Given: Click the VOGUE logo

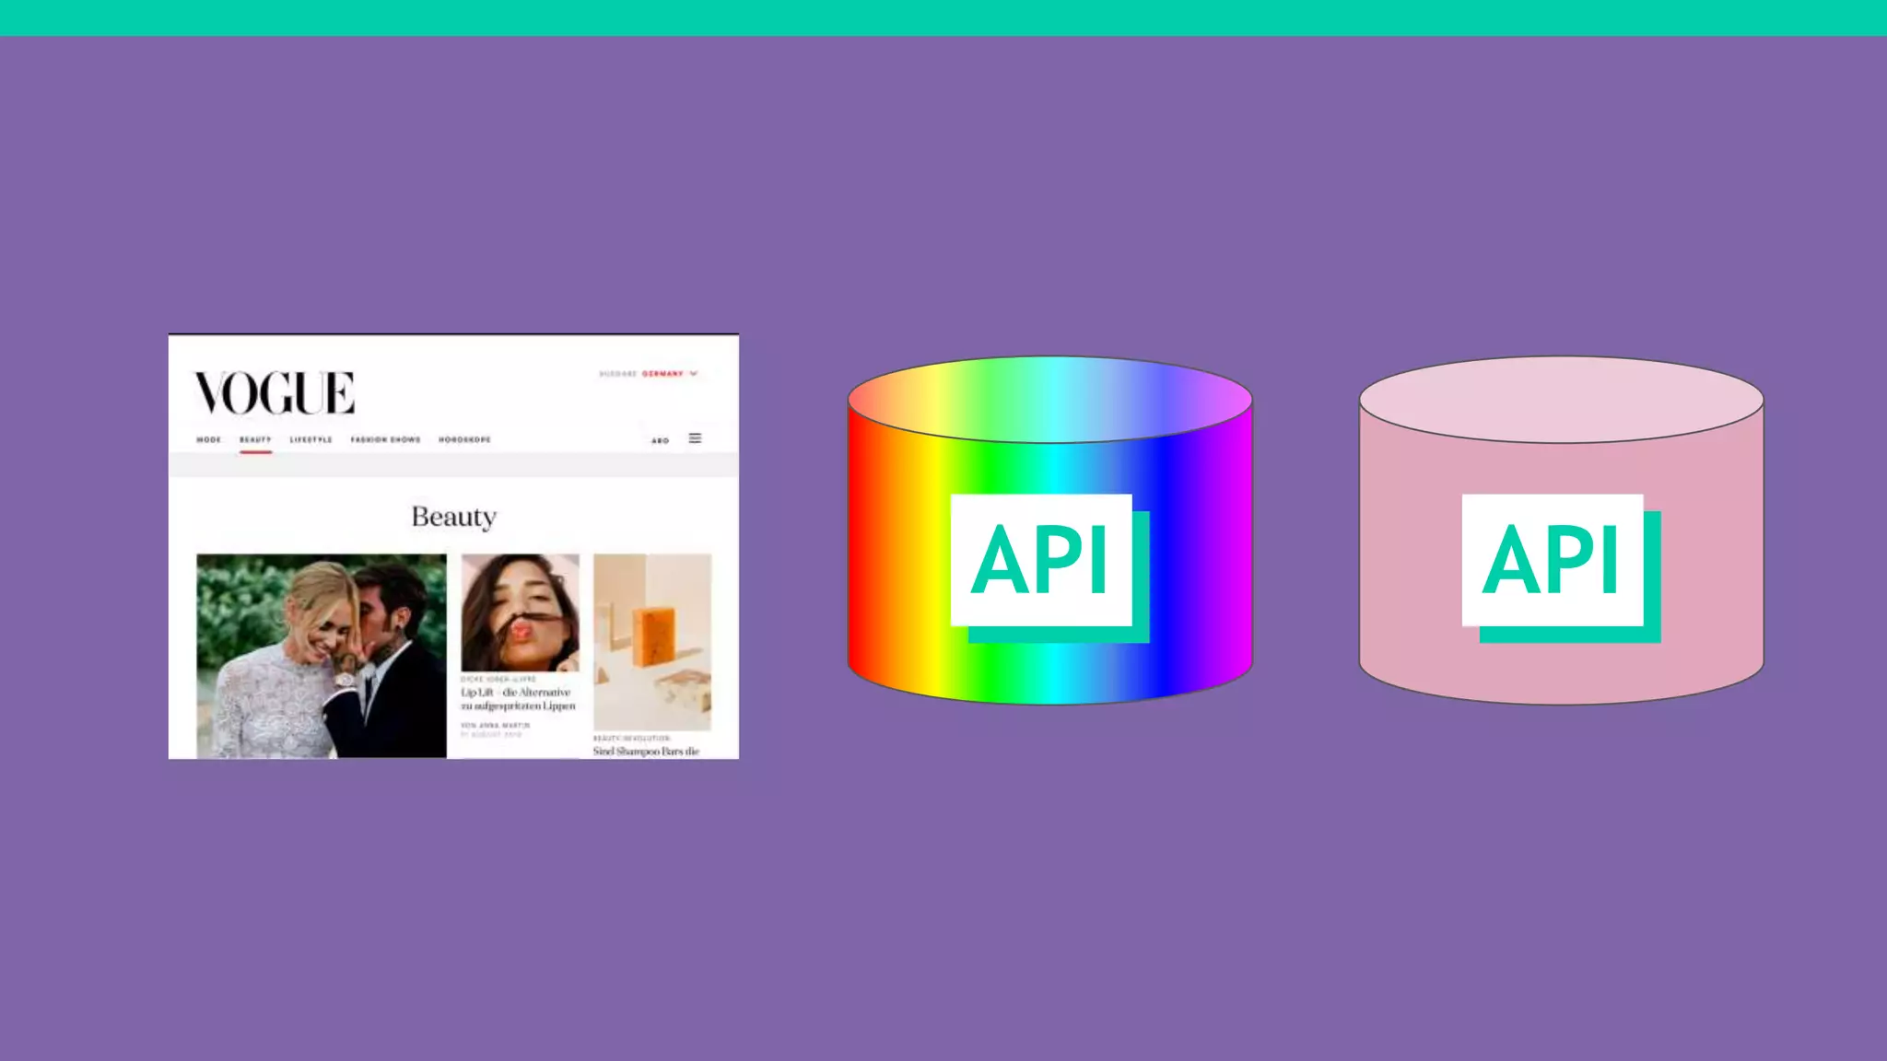Looking at the screenshot, I should pos(274,393).
